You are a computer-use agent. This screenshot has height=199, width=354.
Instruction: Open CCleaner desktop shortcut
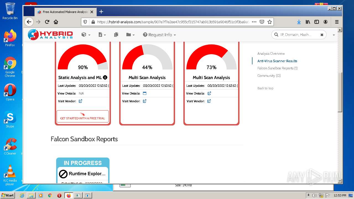tap(10, 146)
